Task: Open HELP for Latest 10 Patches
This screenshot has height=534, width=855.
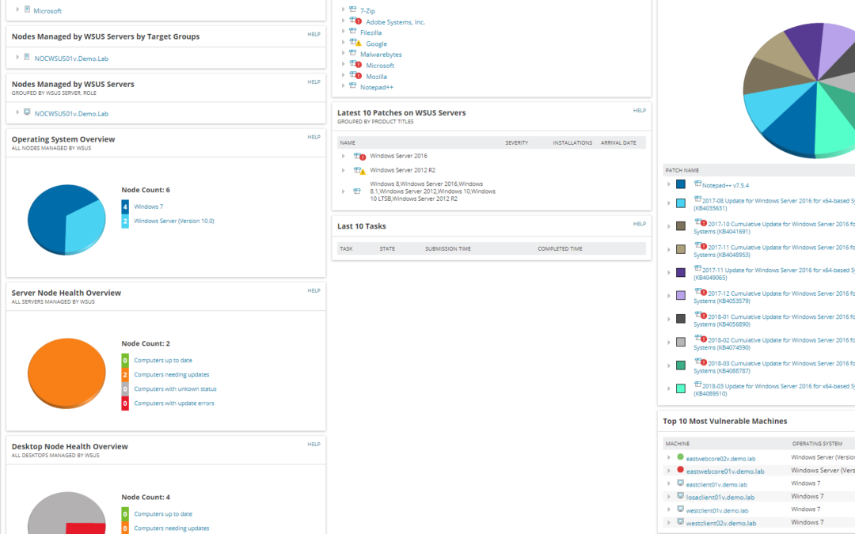Action: (639, 111)
